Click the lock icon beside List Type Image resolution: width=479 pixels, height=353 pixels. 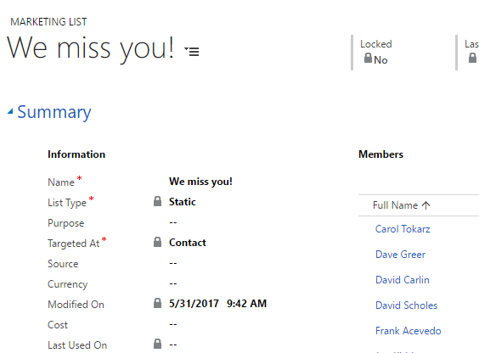click(x=157, y=201)
